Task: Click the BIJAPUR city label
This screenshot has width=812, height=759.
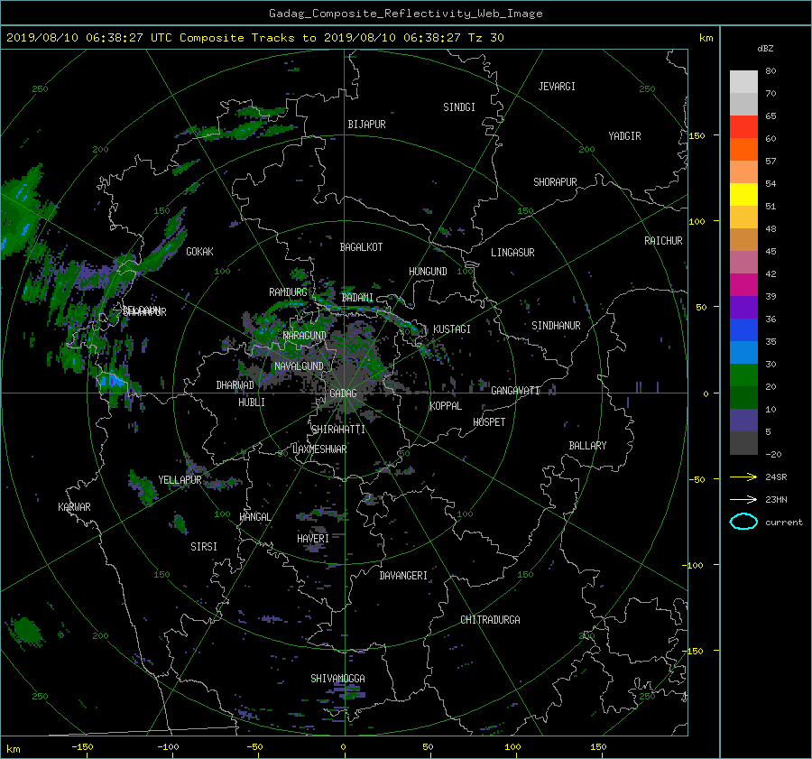Action: [x=366, y=125]
